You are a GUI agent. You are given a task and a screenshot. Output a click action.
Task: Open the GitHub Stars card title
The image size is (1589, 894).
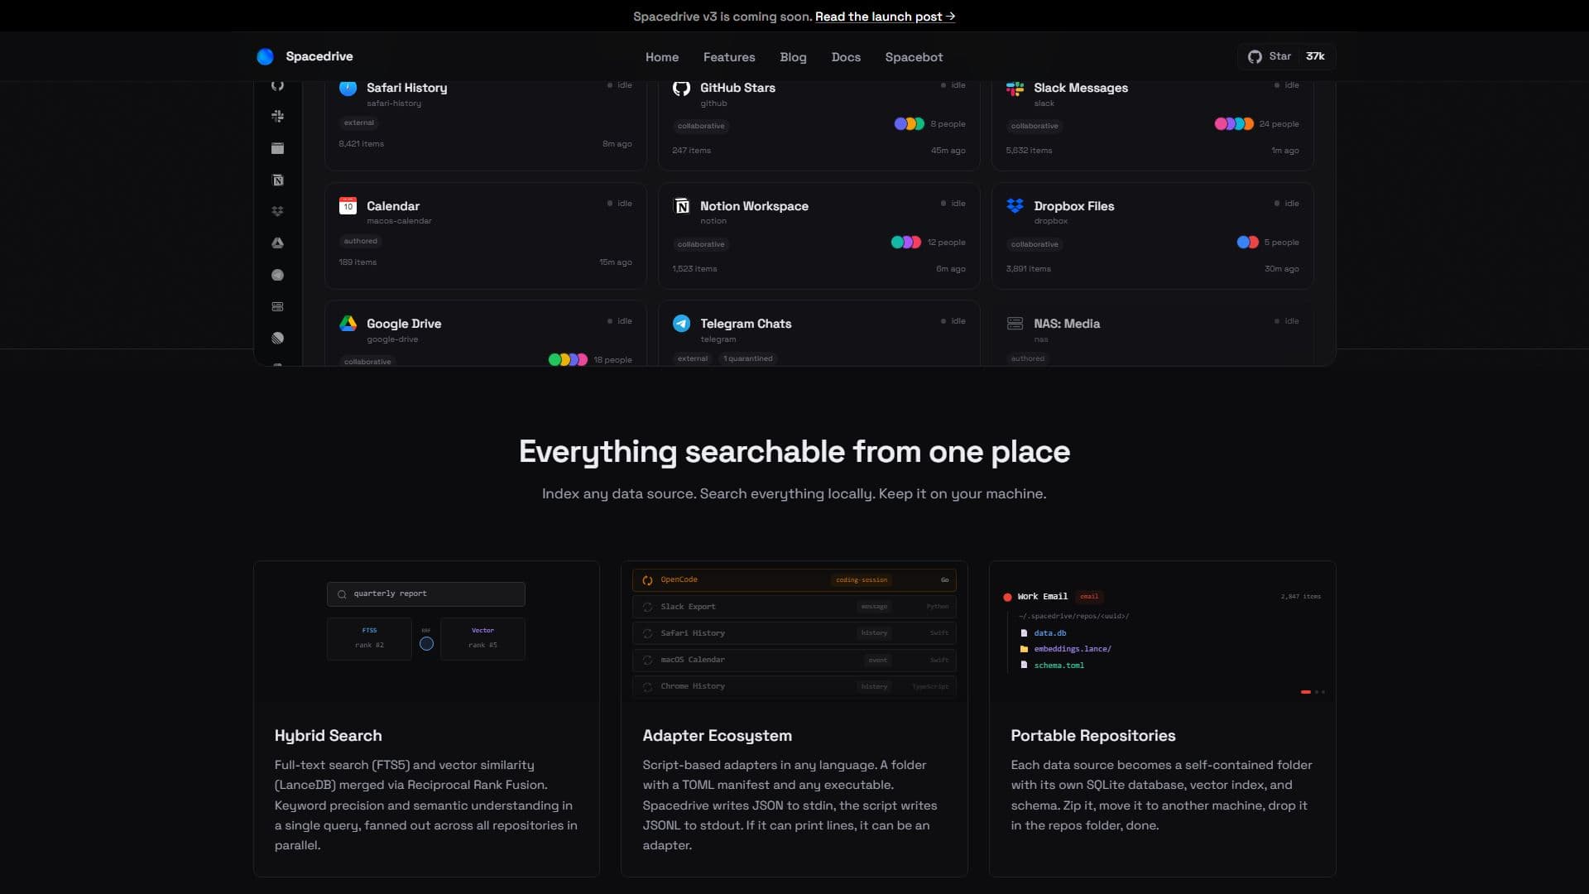(737, 88)
